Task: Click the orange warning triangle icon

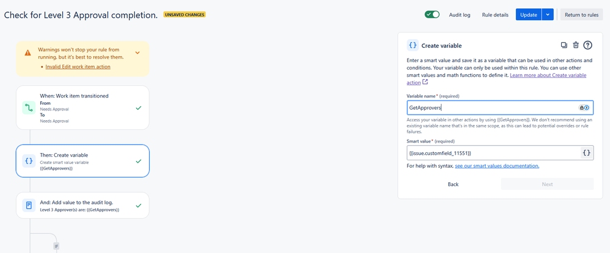Action: 27,52
